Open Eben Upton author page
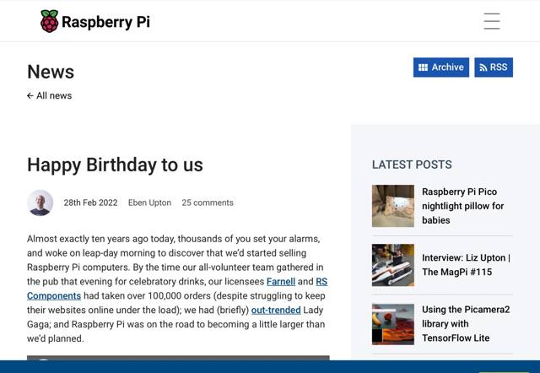The image size is (540, 373). point(149,203)
